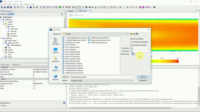The height and width of the screenshot is (112, 200).
Task: Click the blue help icon in description panel
Action: click(x=64, y=103)
